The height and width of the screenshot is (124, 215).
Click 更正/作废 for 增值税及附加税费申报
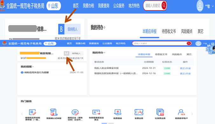click(x=185, y=74)
